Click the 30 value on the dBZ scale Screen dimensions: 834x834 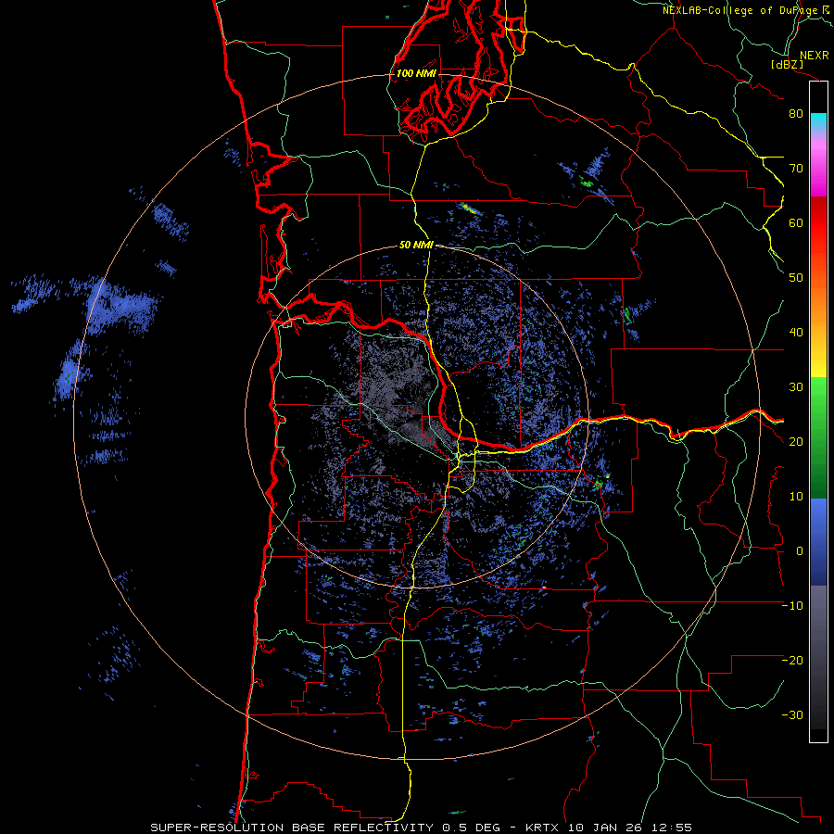pos(796,387)
